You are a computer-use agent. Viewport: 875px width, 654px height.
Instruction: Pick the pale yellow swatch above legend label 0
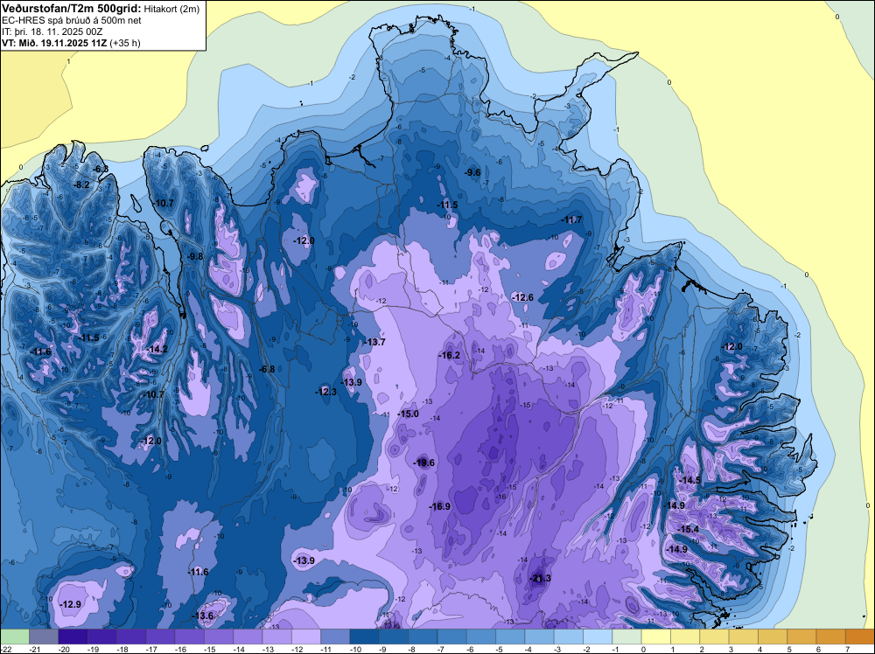655,637
